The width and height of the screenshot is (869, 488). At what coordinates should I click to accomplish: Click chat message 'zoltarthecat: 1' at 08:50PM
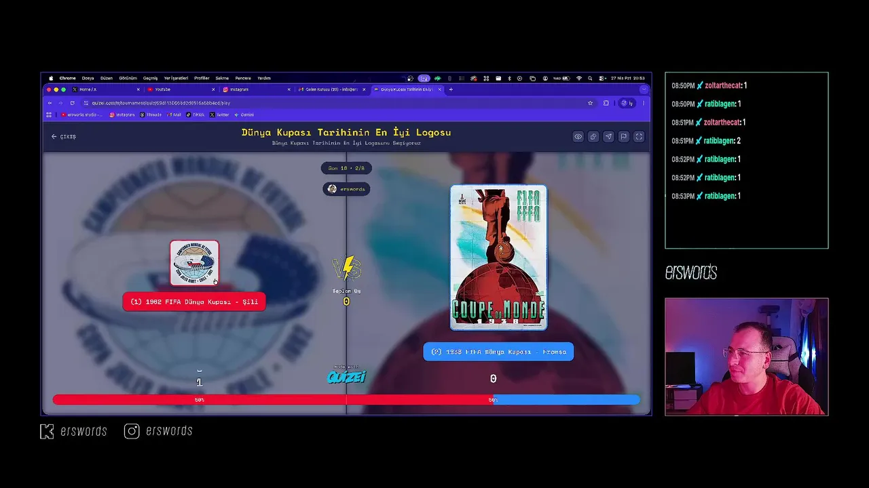coord(709,85)
